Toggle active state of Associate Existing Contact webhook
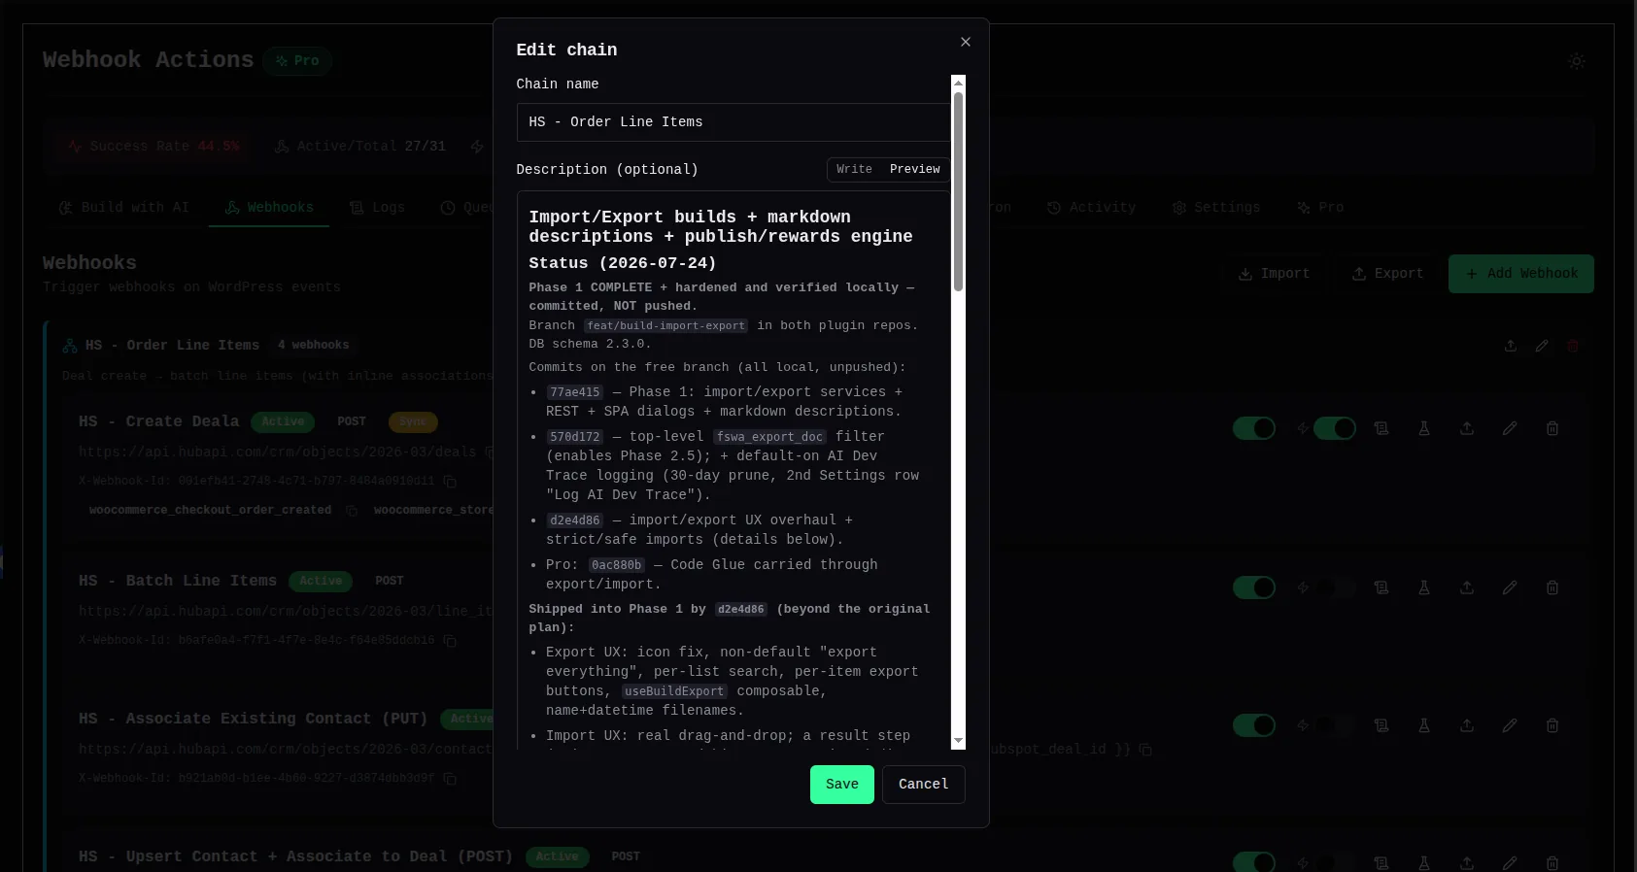 point(1254,725)
